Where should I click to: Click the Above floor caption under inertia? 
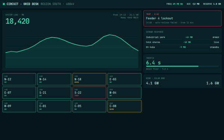coord(157,69)
